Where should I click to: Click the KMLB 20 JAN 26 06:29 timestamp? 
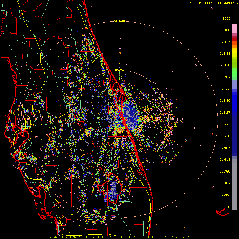[x=167, y=237]
